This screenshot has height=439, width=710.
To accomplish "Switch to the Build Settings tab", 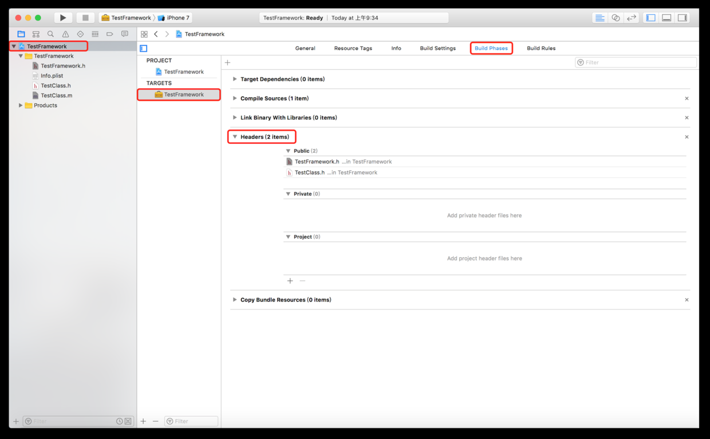I will click(x=437, y=48).
